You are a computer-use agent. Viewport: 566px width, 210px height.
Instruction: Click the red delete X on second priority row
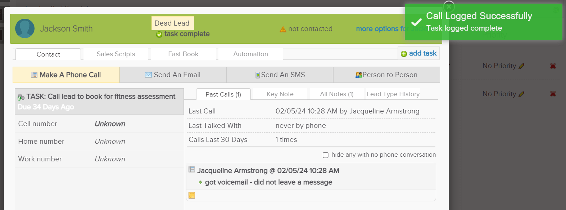pos(553,94)
